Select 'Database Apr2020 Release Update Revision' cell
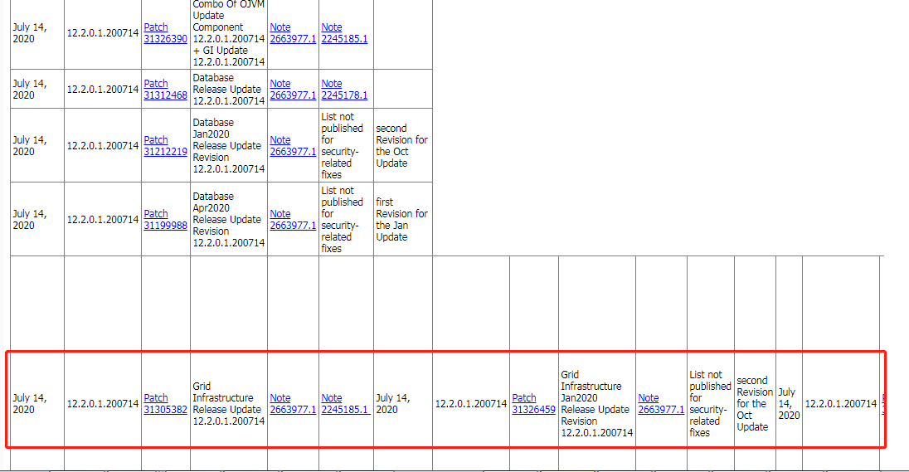 click(228, 219)
